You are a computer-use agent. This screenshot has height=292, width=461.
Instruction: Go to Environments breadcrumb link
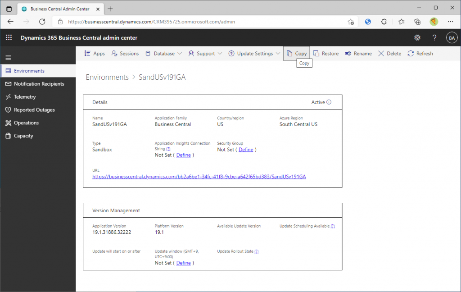[107, 77]
